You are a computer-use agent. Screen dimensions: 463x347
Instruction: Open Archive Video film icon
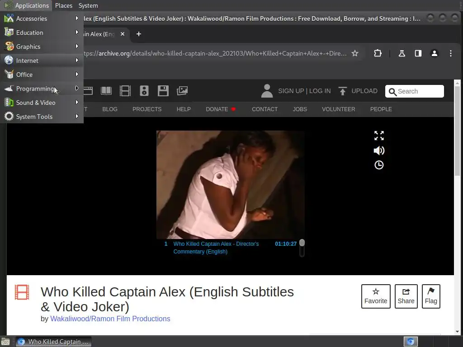coord(125,90)
